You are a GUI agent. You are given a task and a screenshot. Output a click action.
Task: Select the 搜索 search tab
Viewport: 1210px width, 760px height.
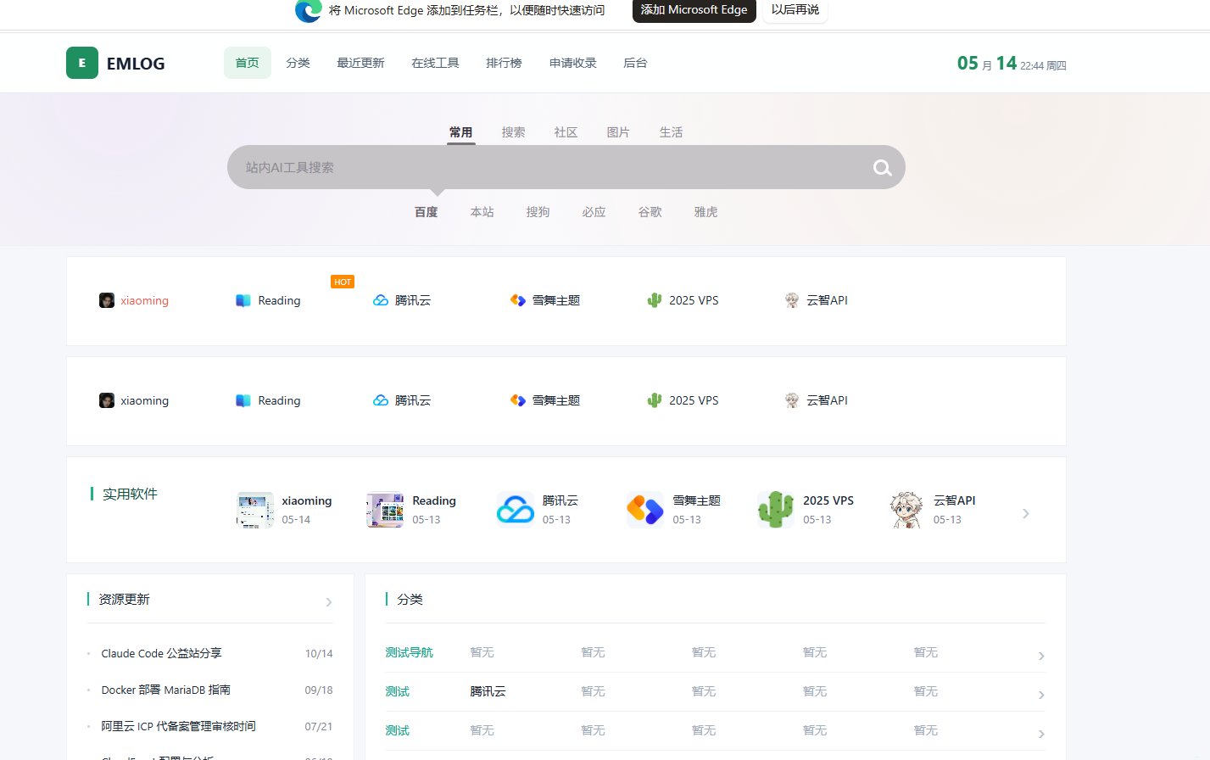click(x=514, y=132)
